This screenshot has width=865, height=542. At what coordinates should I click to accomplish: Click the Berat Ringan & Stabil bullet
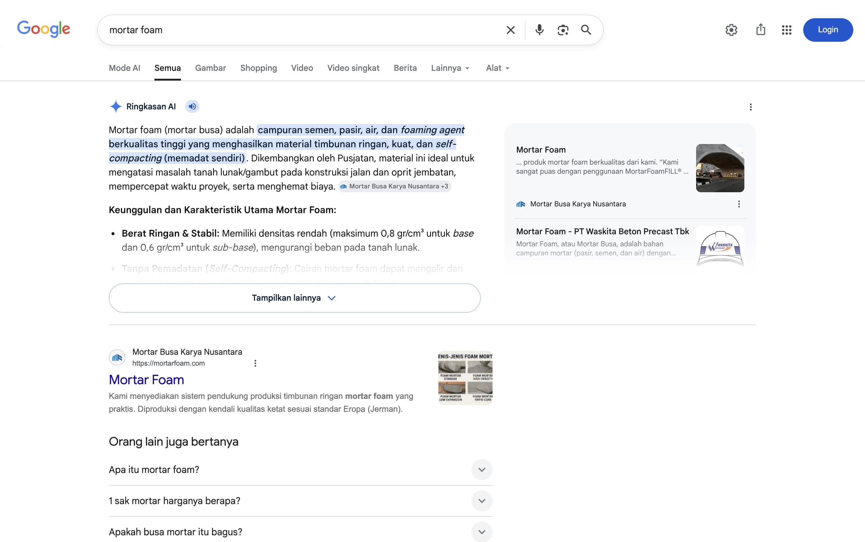[x=297, y=240]
